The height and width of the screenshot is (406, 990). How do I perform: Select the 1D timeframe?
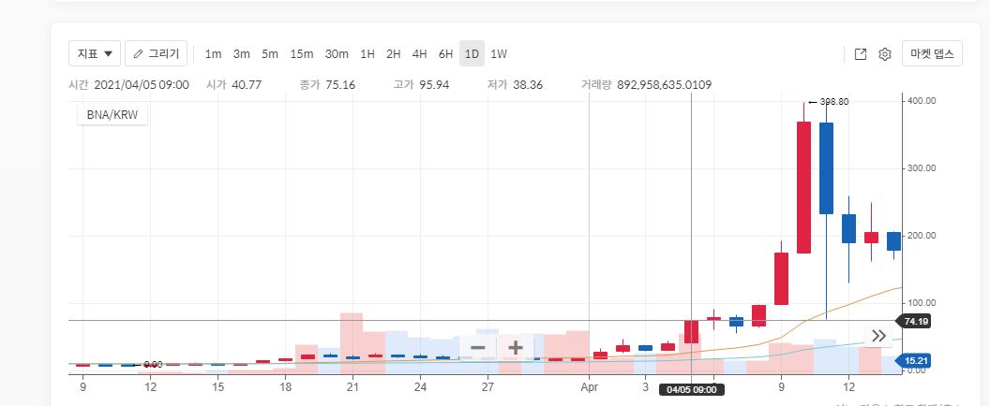(x=472, y=54)
